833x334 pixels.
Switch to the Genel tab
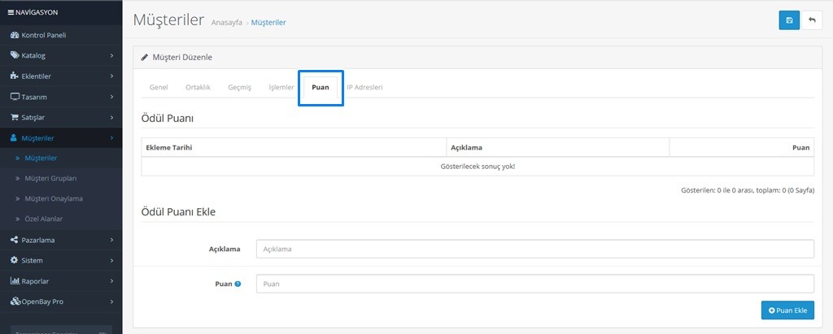tap(159, 87)
